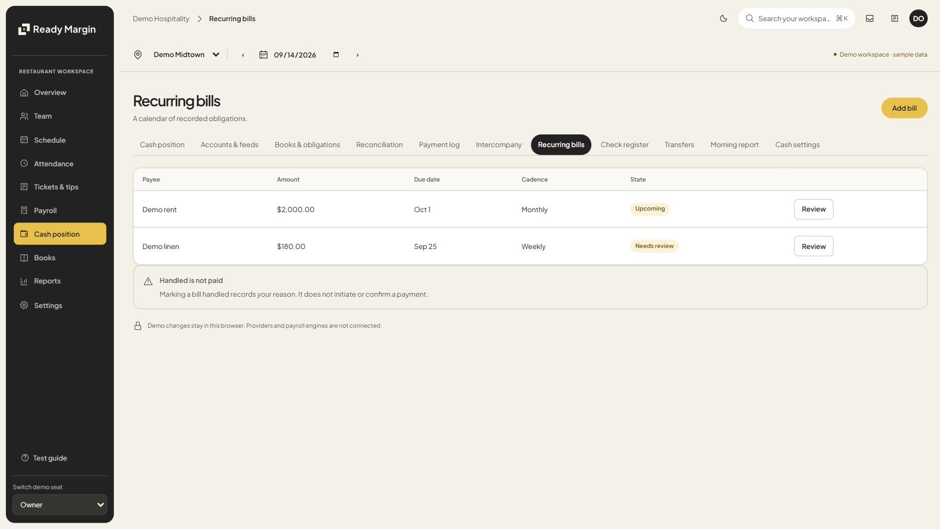Select Cash position in sidebar
This screenshot has width=940, height=529.
[60, 234]
